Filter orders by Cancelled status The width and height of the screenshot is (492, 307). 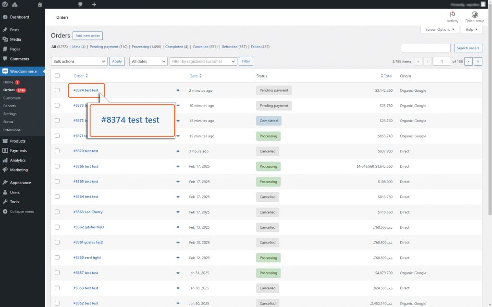click(200, 47)
